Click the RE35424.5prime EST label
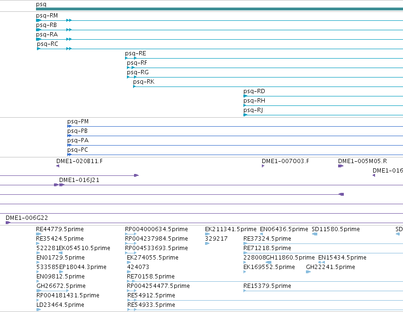This screenshot has width=403, height=312. coord(60,239)
